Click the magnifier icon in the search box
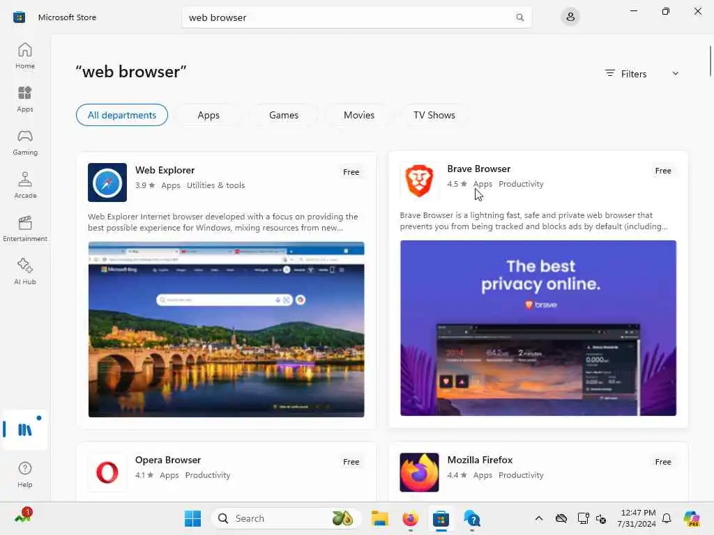 pyautogui.click(x=519, y=17)
